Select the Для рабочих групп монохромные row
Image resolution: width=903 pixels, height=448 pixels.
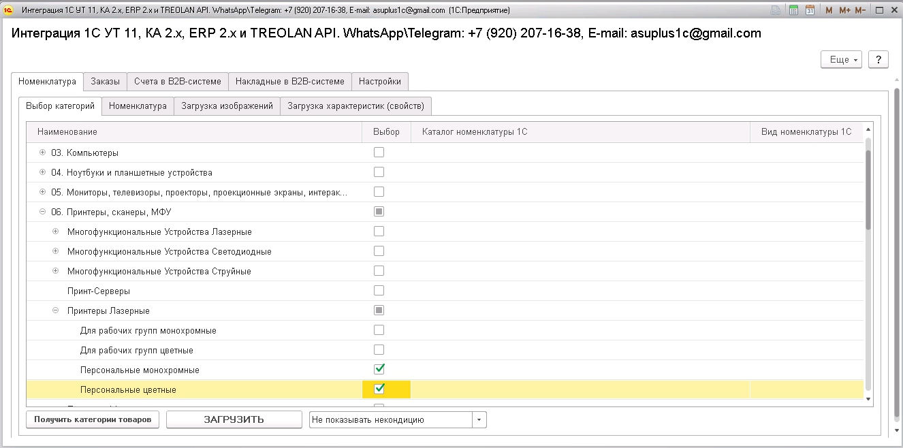pos(445,330)
